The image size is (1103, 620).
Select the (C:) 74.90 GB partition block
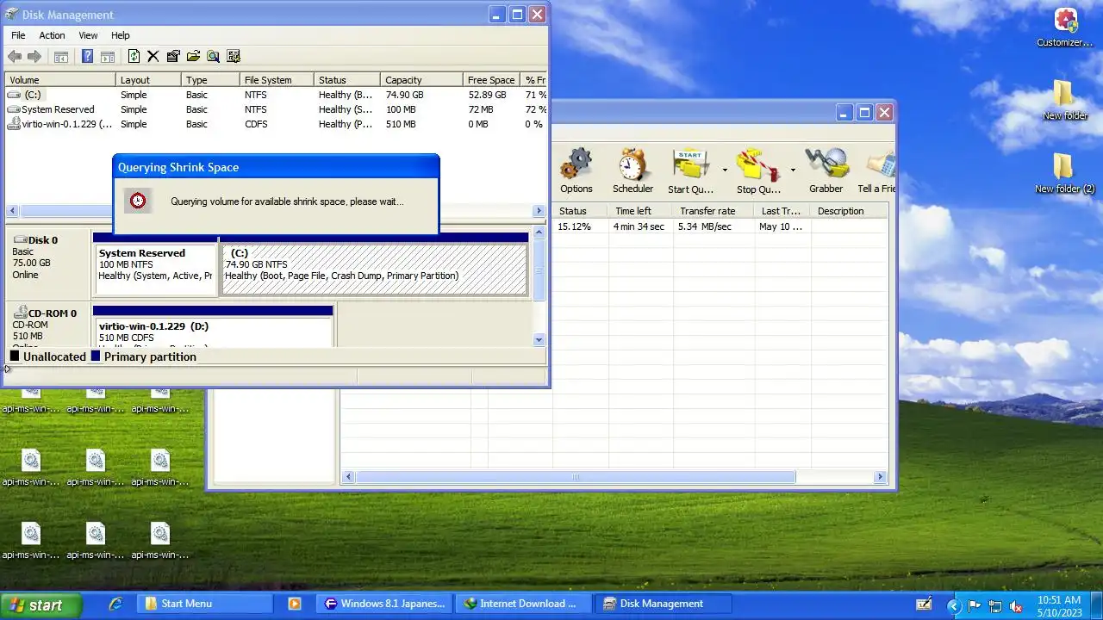tap(374, 270)
